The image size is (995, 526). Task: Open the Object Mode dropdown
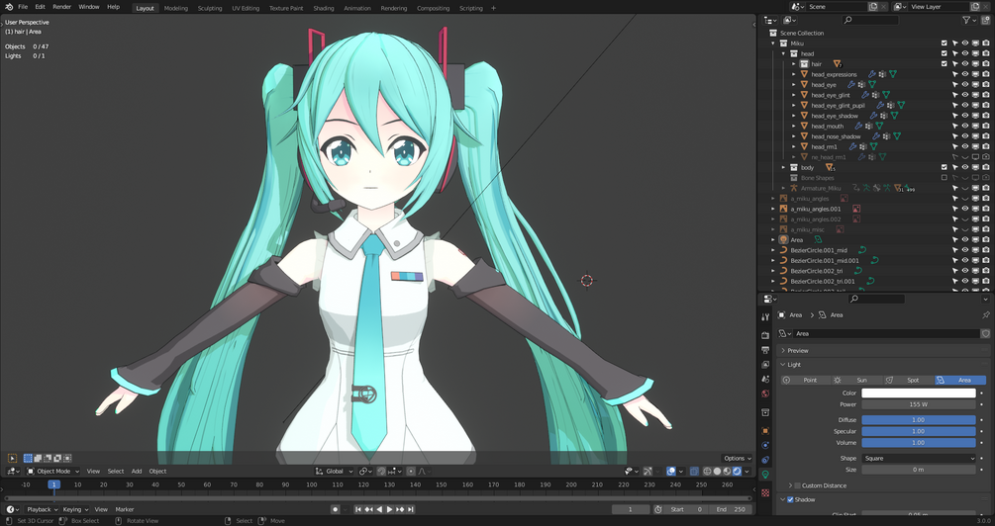tap(52, 472)
